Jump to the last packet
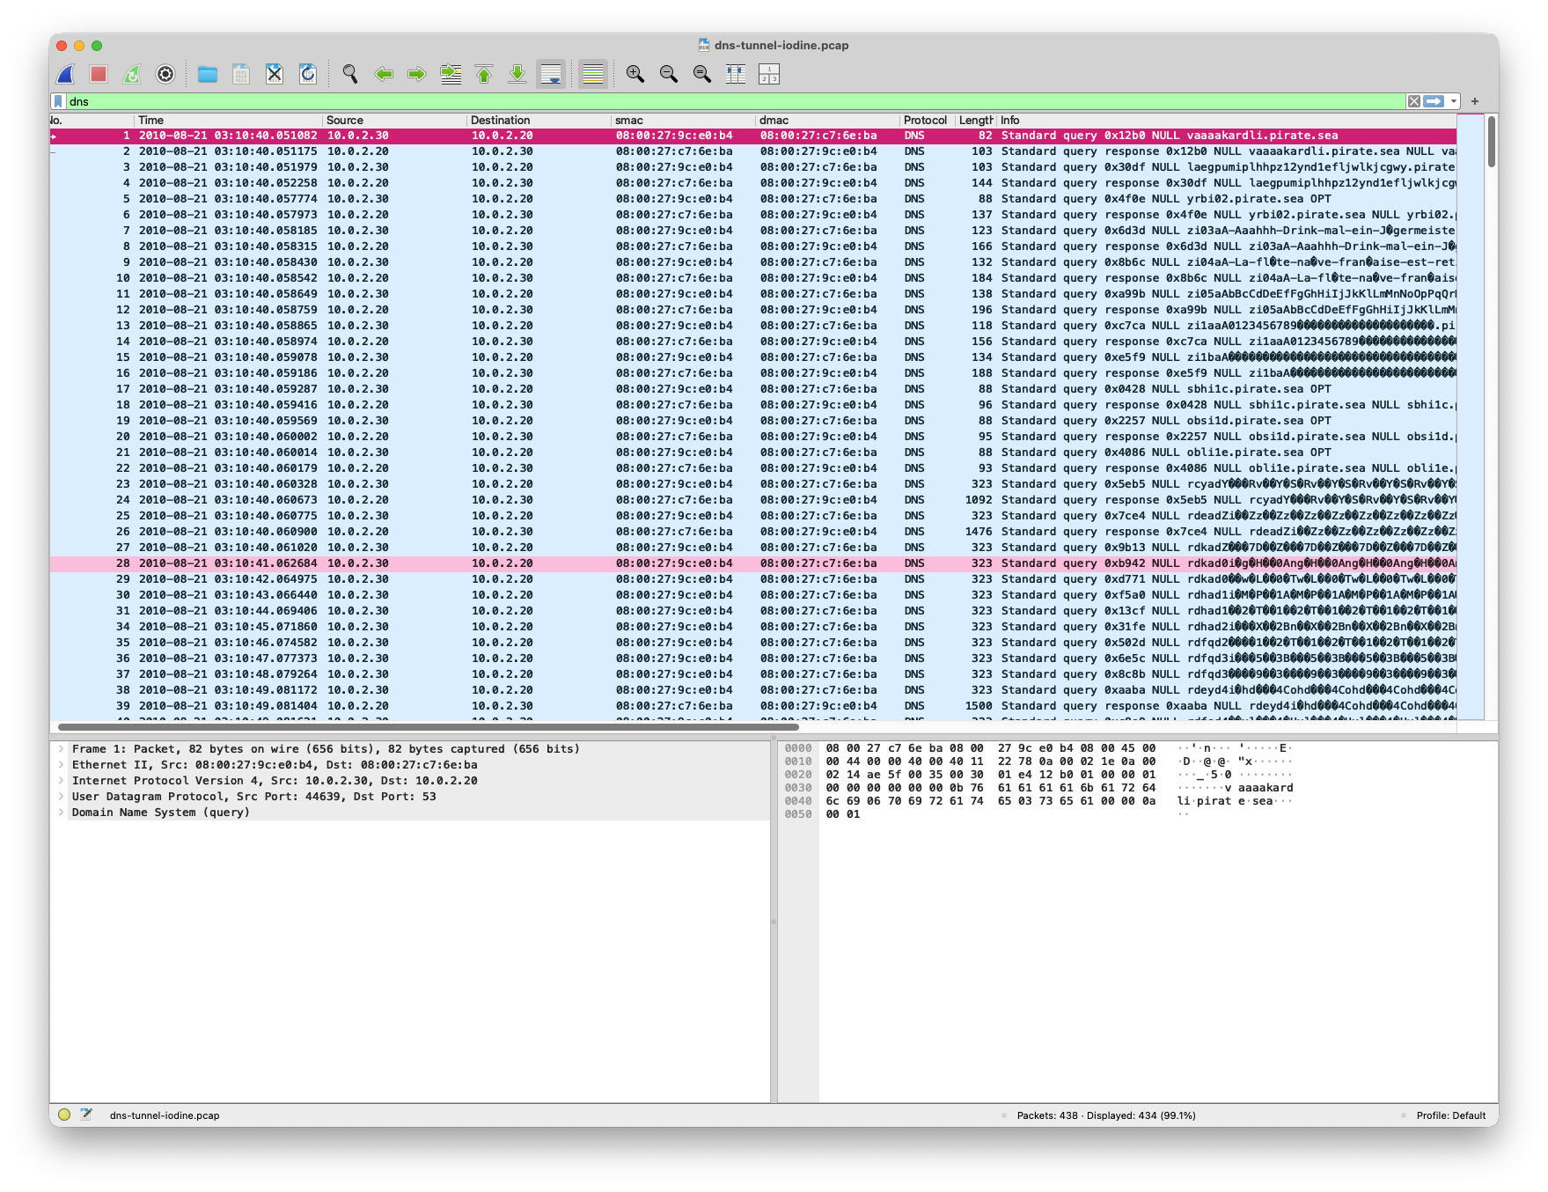The image size is (1548, 1192). pyautogui.click(x=517, y=74)
